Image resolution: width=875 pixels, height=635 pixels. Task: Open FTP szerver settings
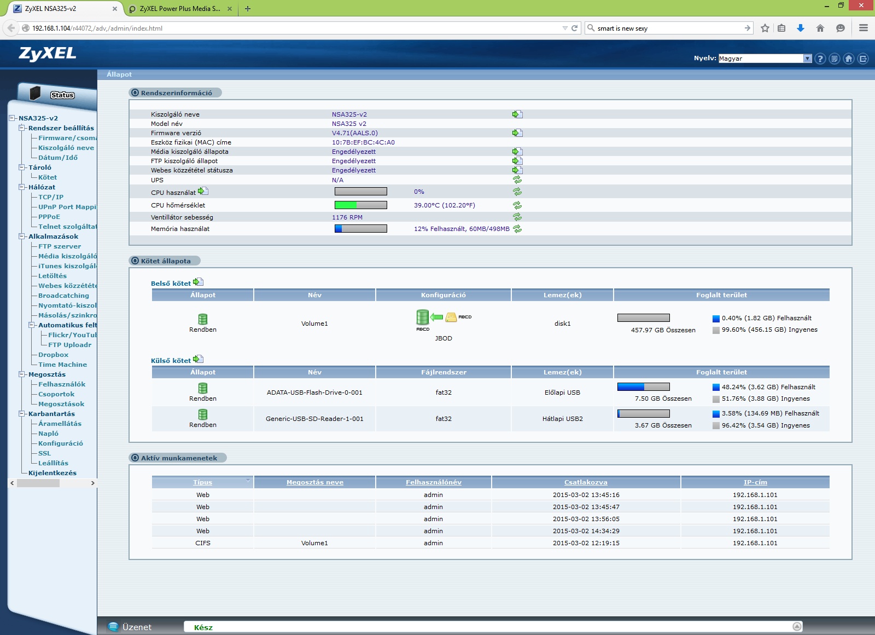tap(60, 246)
